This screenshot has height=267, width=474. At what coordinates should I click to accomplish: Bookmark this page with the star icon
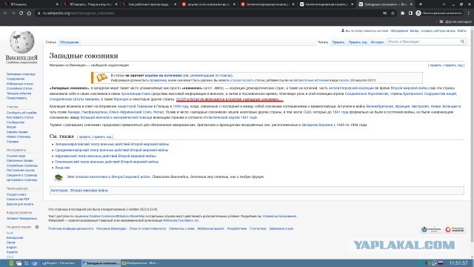(393, 13)
